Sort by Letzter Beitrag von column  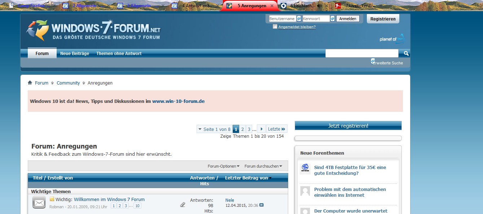(248, 178)
